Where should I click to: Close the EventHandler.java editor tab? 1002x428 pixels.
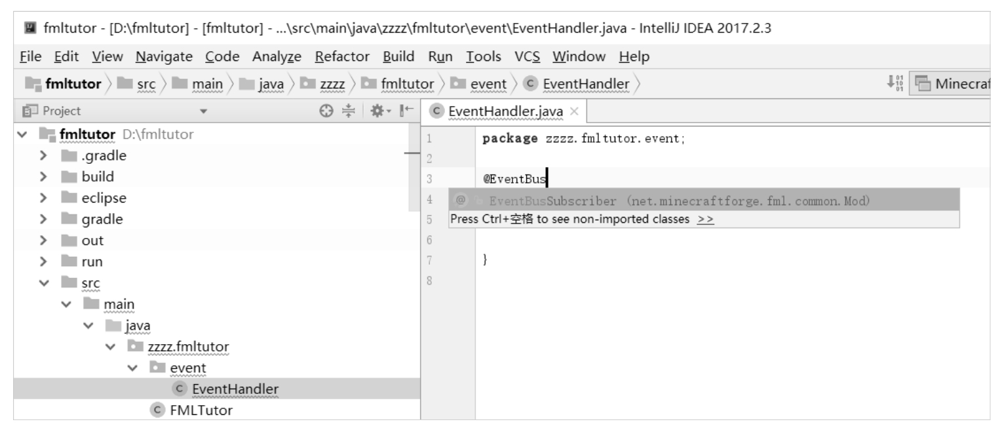(574, 112)
